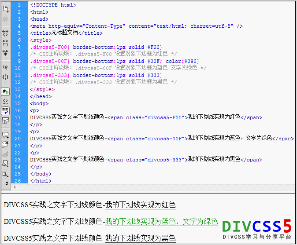Click the CSS comment on line 10
The width and height of the screenshot is (297, 245).
coord(118,68)
